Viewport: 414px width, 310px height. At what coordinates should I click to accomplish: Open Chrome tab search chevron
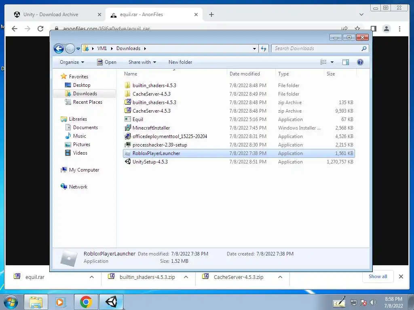point(361,15)
